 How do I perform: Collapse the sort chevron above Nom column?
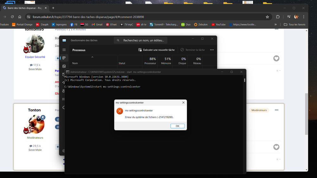(x=92, y=57)
